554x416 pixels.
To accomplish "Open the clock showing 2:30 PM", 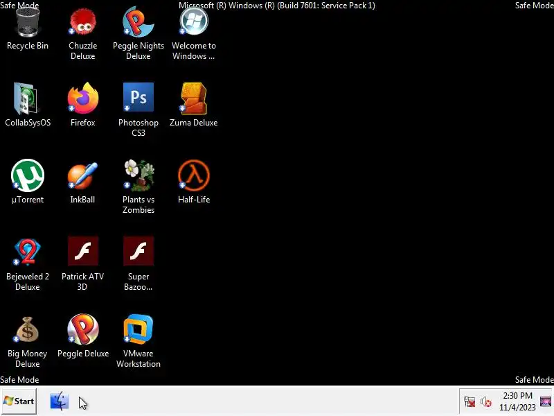I will [517, 401].
